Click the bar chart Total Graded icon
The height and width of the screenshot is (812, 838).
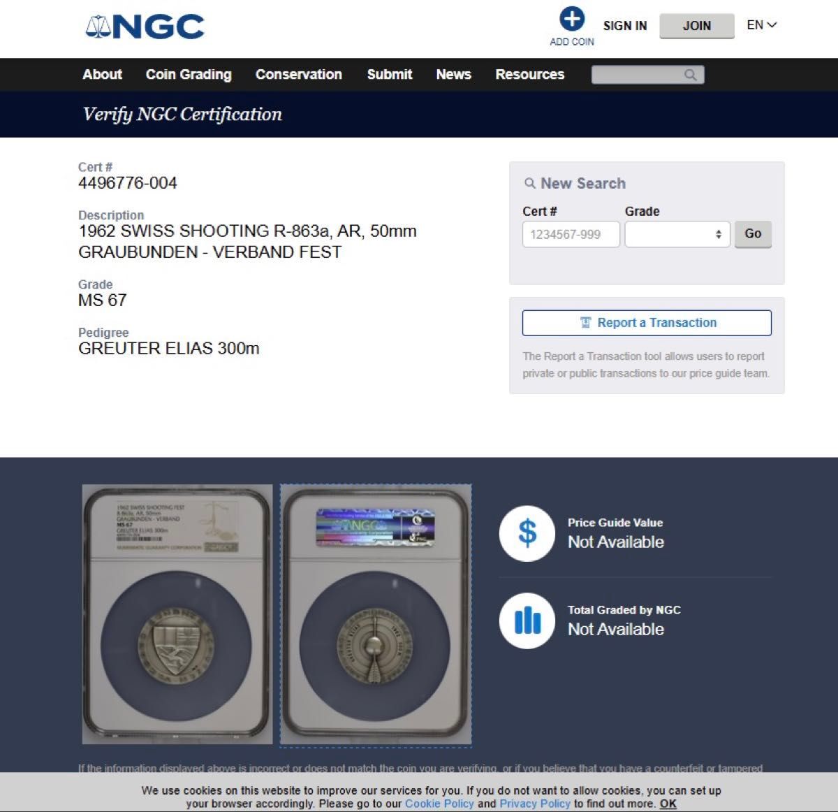(x=527, y=621)
